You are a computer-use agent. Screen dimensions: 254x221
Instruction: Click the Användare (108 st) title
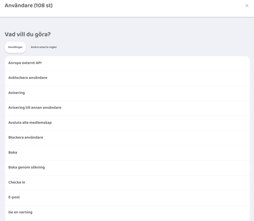point(29,6)
